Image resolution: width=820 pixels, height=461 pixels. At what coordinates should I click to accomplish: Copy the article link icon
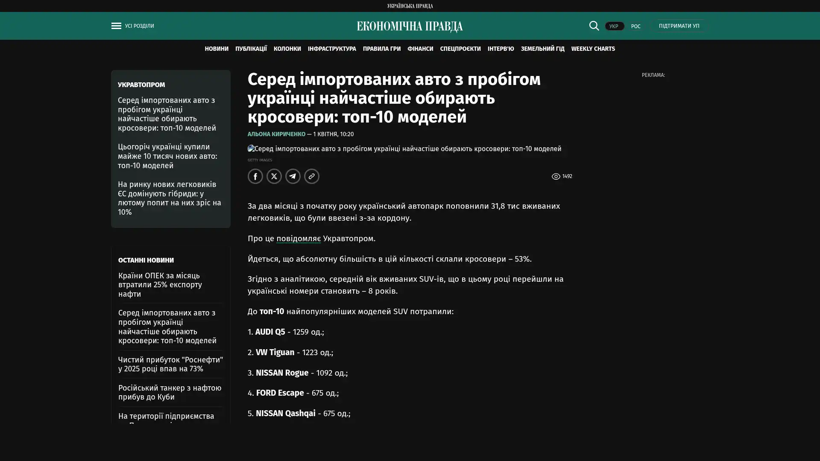pyautogui.click(x=311, y=176)
